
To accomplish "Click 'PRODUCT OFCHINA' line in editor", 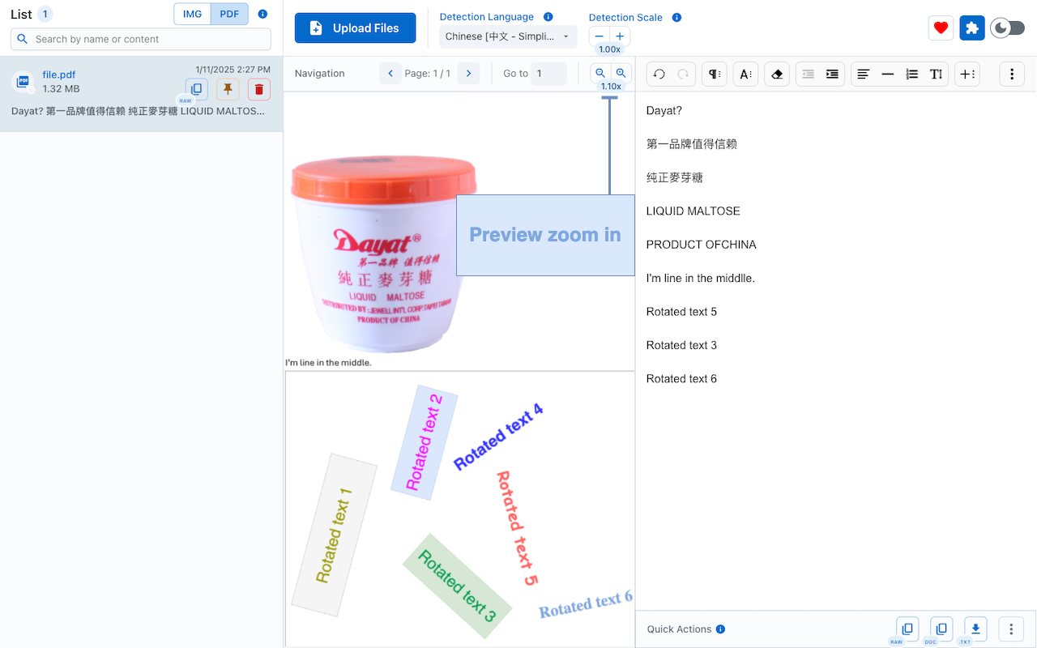I will tap(702, 245).
